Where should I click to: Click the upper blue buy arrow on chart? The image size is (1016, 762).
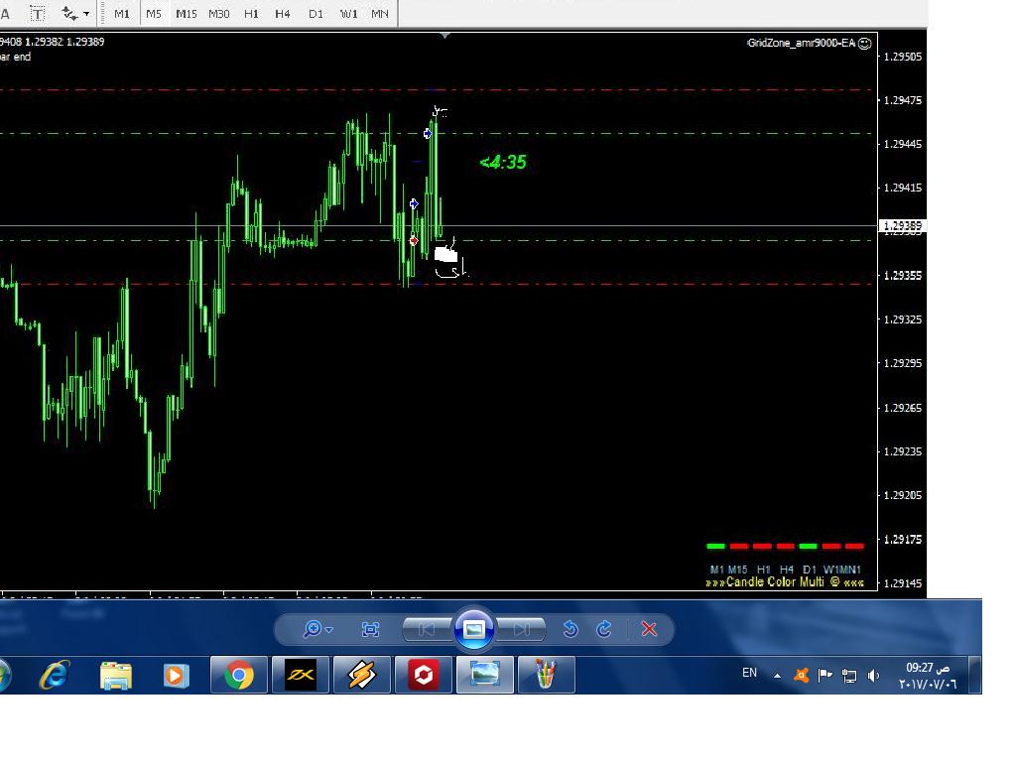coord(428,134)
